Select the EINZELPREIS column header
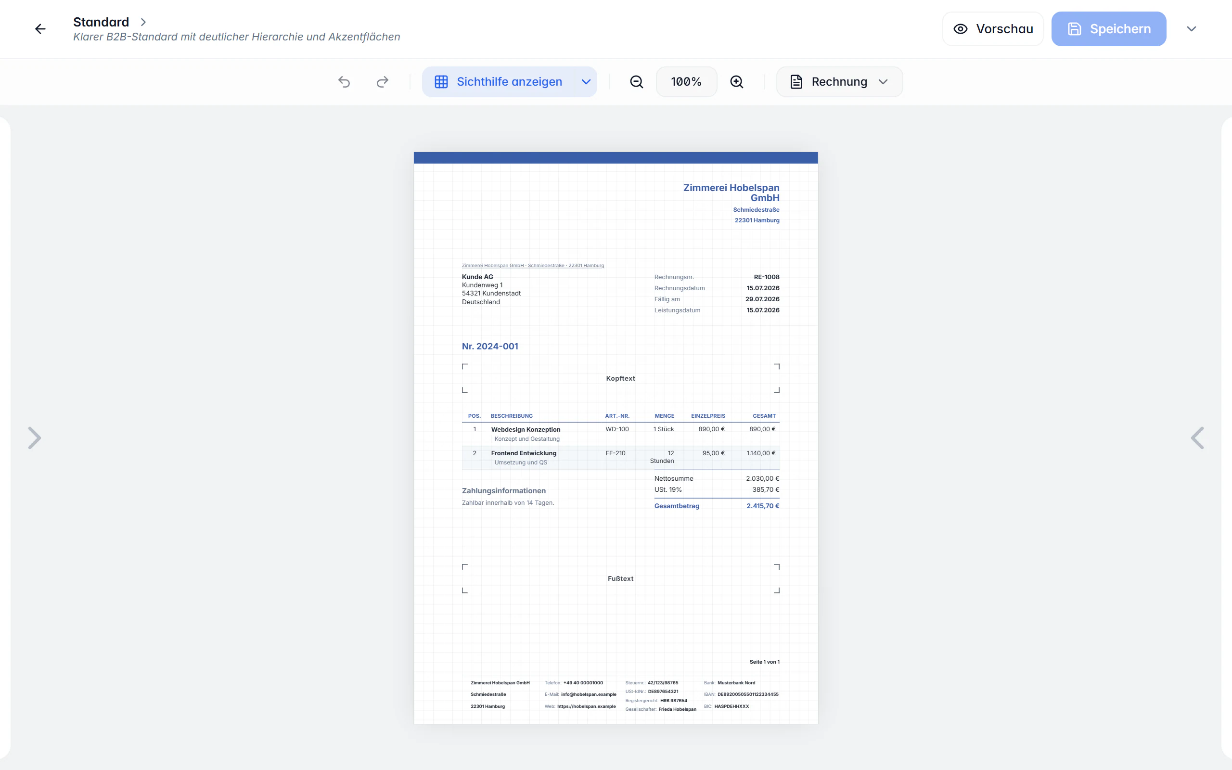Image resolution: width=1232 pixels, height=770 pixels. coord(707,416)
